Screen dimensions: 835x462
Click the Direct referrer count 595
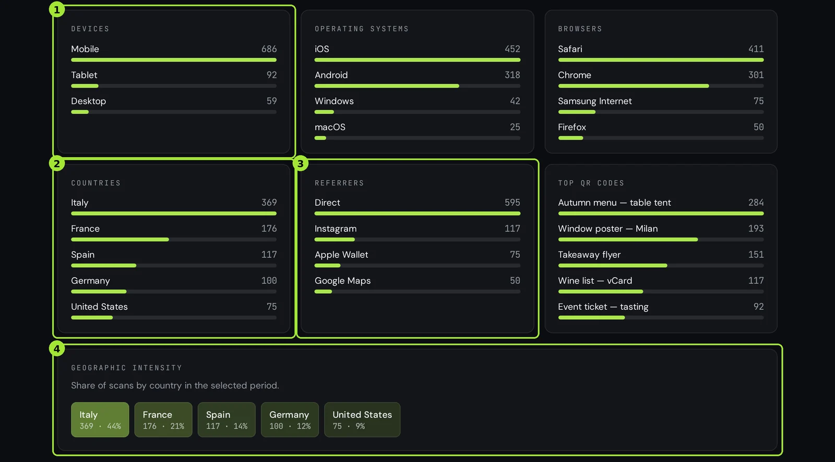tap(512, 203)
